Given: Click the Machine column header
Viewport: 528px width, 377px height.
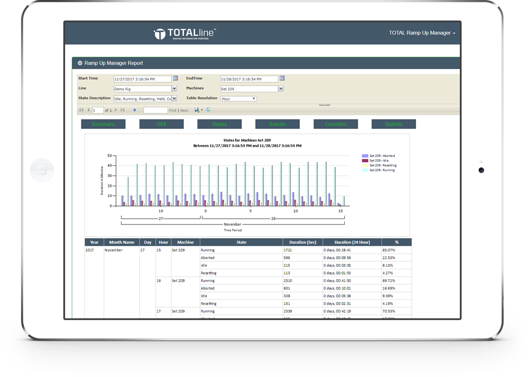Looking at the screenshot, I should (x=185, y=242).
